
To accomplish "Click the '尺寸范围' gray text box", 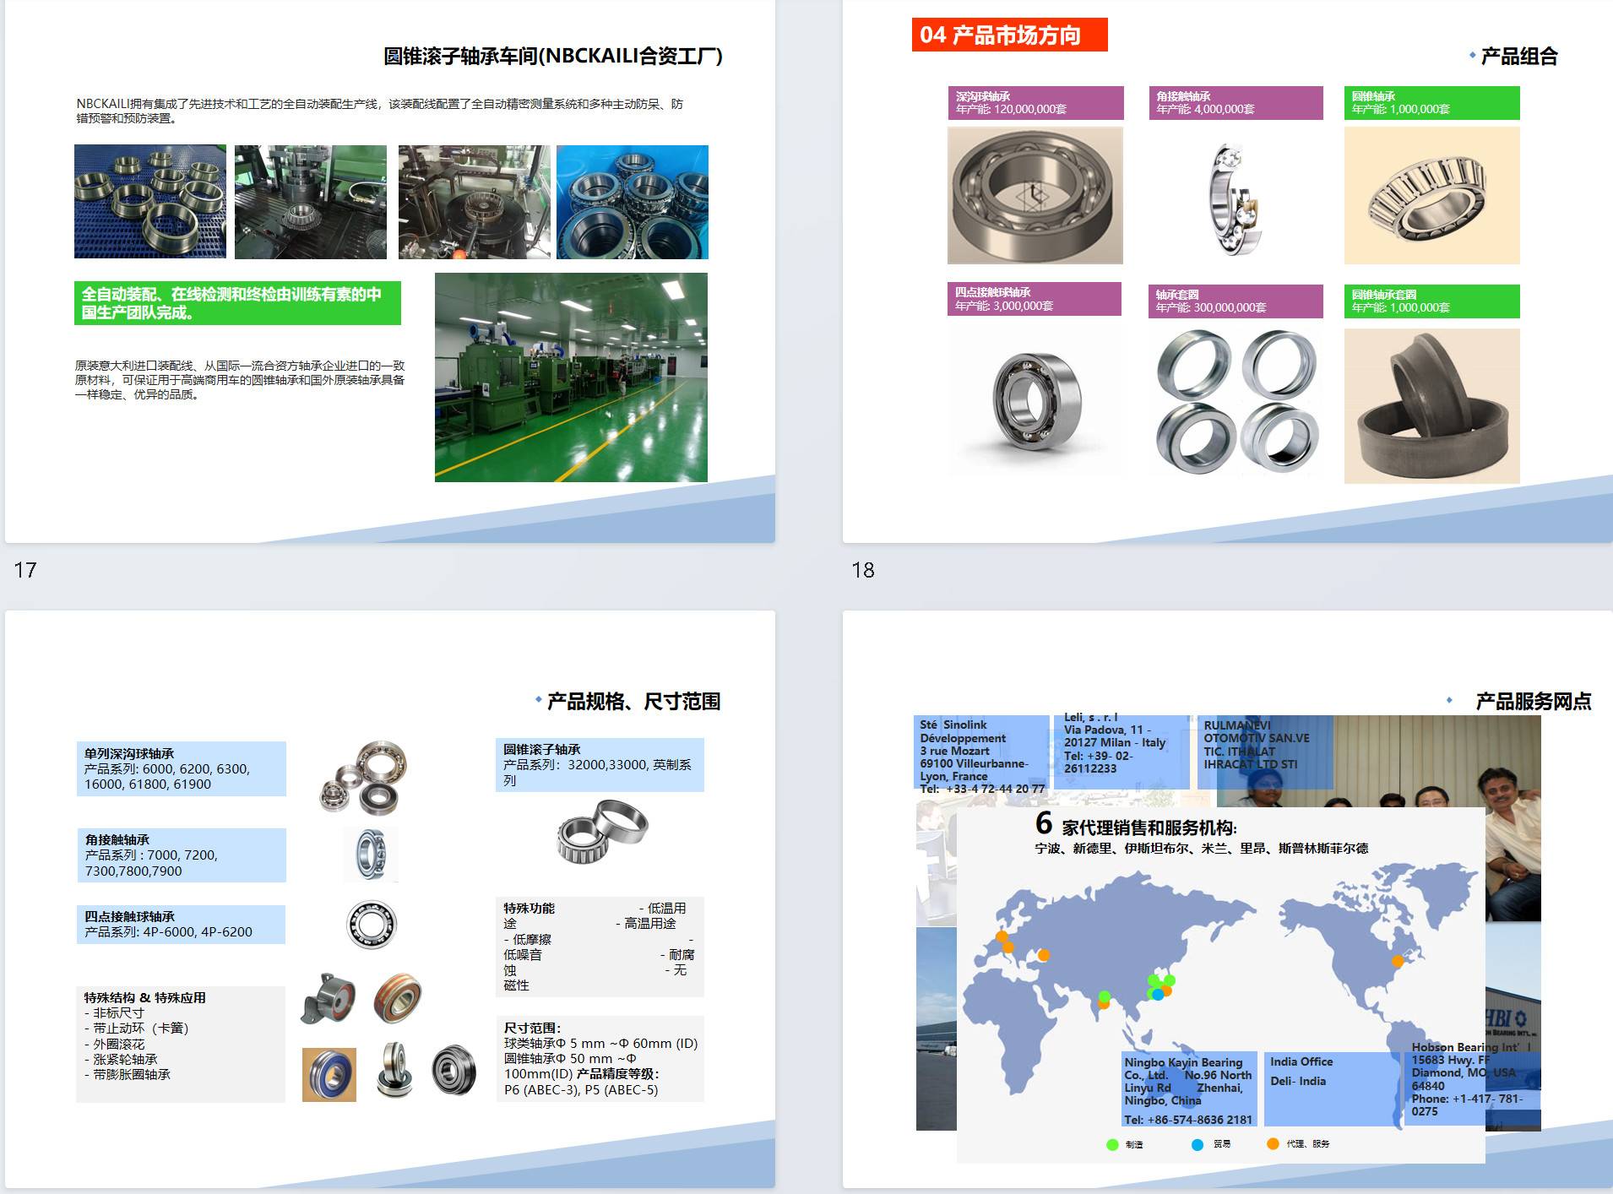I will tap(600, 1059).
